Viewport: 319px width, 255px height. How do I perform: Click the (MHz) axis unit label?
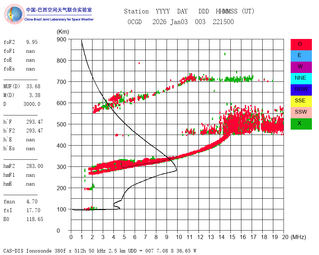tap(298, 237)
